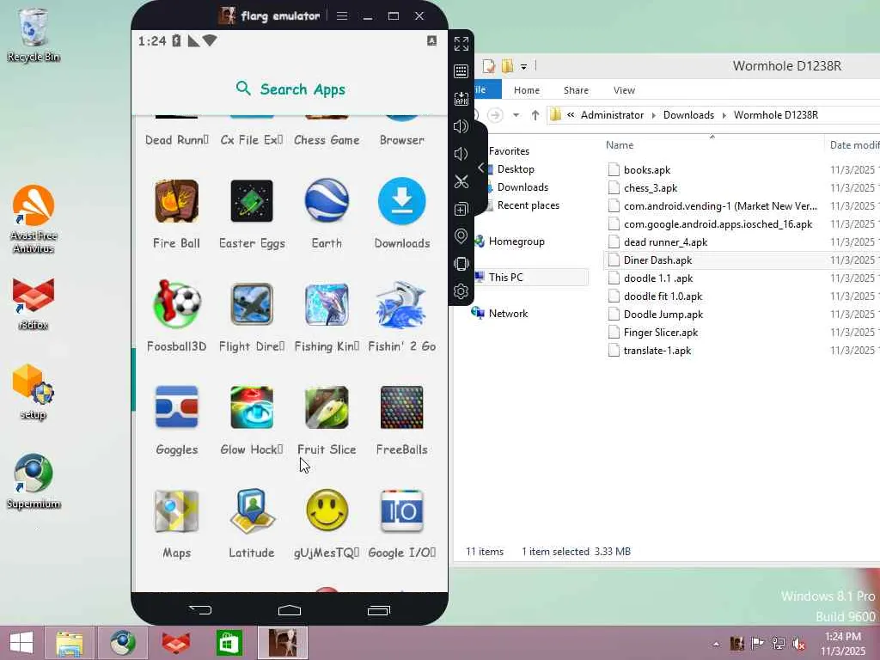Open the Windows Start button

[21, 643]
